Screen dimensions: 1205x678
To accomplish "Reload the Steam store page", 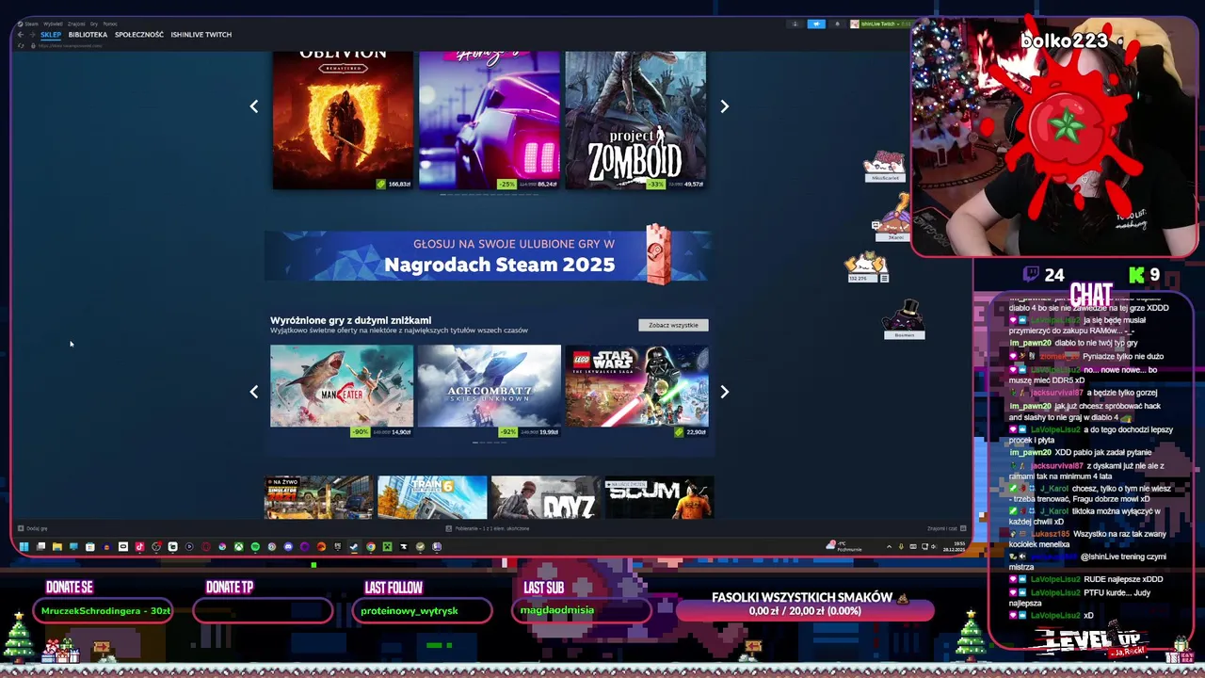I will pyautogui.click(x=21, y=45).
